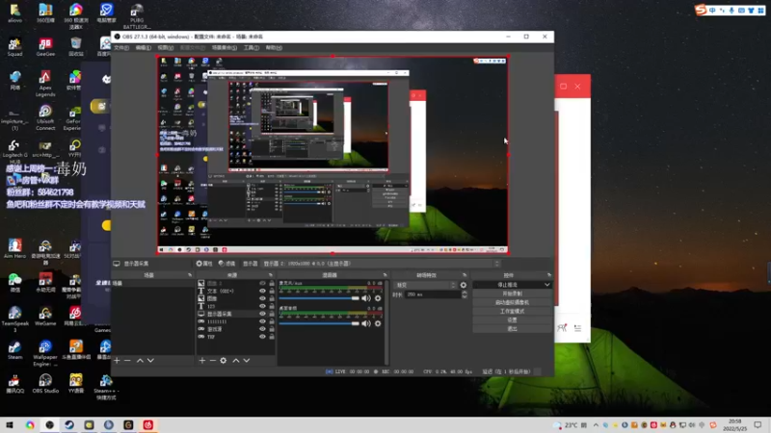Pop out the Controls dock
This screenshot has width=771, height=433.
click(548, 275)
